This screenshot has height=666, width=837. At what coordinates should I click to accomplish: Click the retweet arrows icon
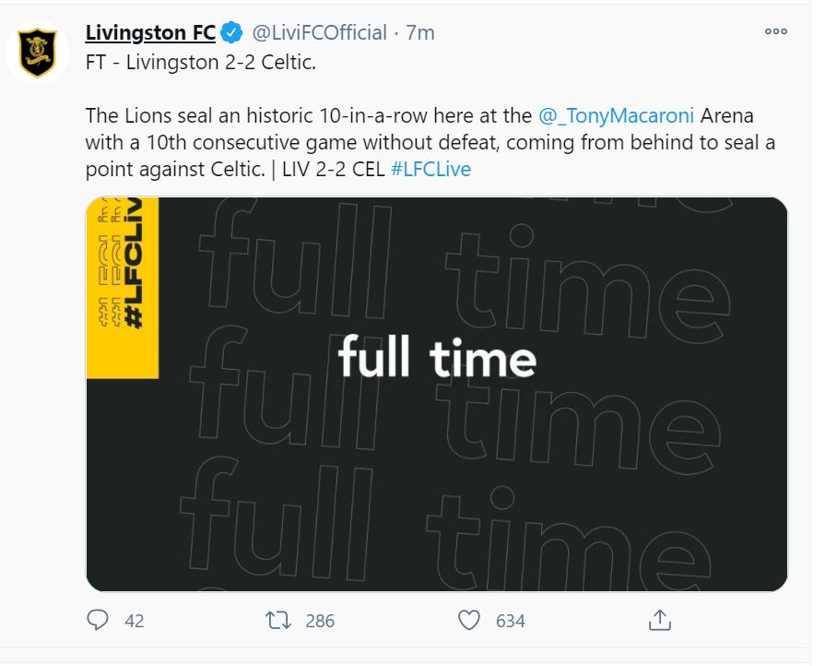click(x=278, y=620)
